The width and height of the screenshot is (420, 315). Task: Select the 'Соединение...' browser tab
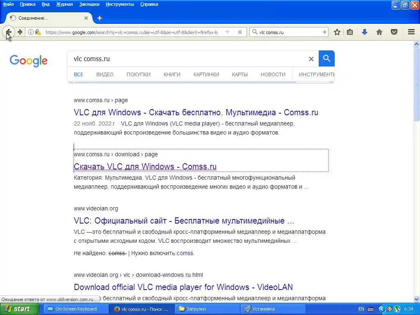49,18
